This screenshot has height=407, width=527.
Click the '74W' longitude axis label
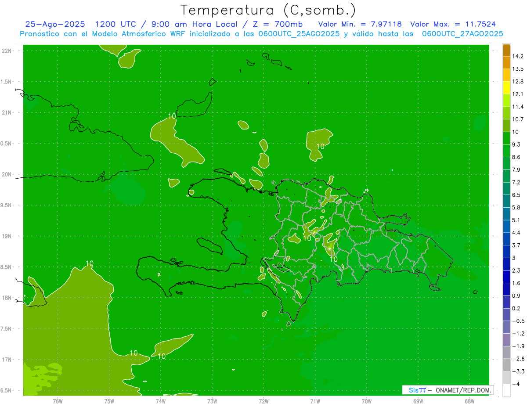point(161,401)
